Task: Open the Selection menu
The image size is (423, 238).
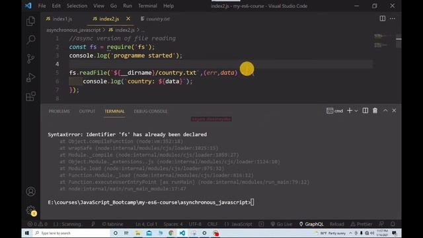Action: (x=77, y=6)
